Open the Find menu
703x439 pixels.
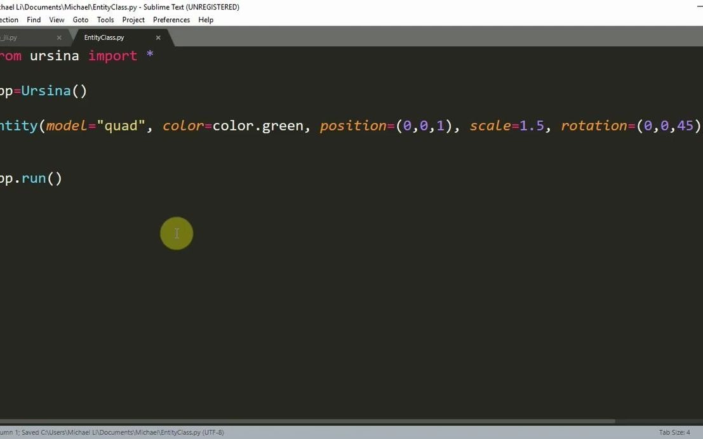[x=33, y=20]
